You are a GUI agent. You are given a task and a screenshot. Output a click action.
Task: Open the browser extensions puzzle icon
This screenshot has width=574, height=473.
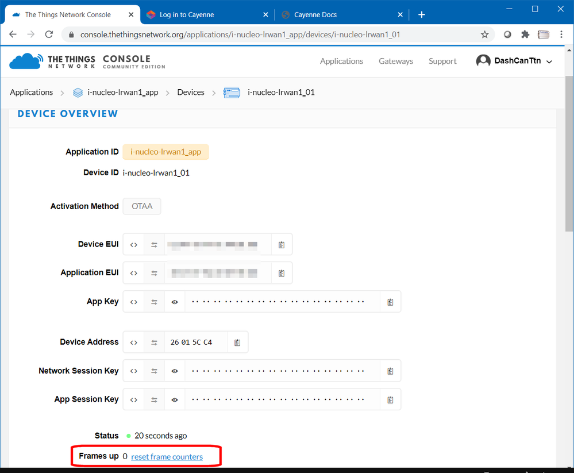[x=525, y=34]
